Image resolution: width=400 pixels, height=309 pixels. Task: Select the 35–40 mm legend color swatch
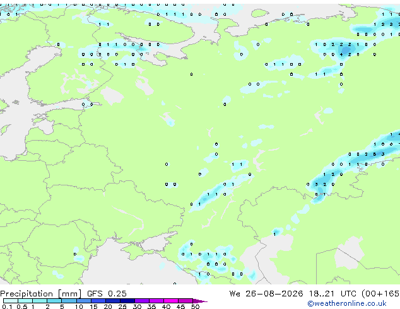[x=156, y=301]
